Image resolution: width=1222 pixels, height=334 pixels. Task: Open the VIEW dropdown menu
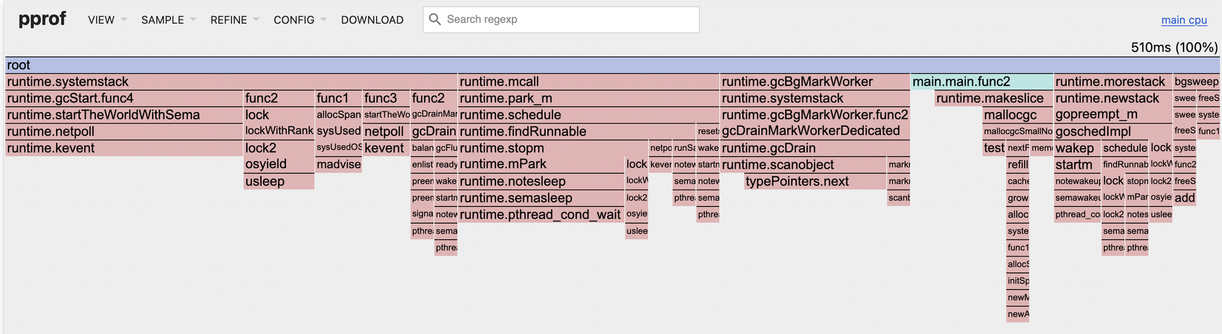pyautogui.click(x=107, y=20)
